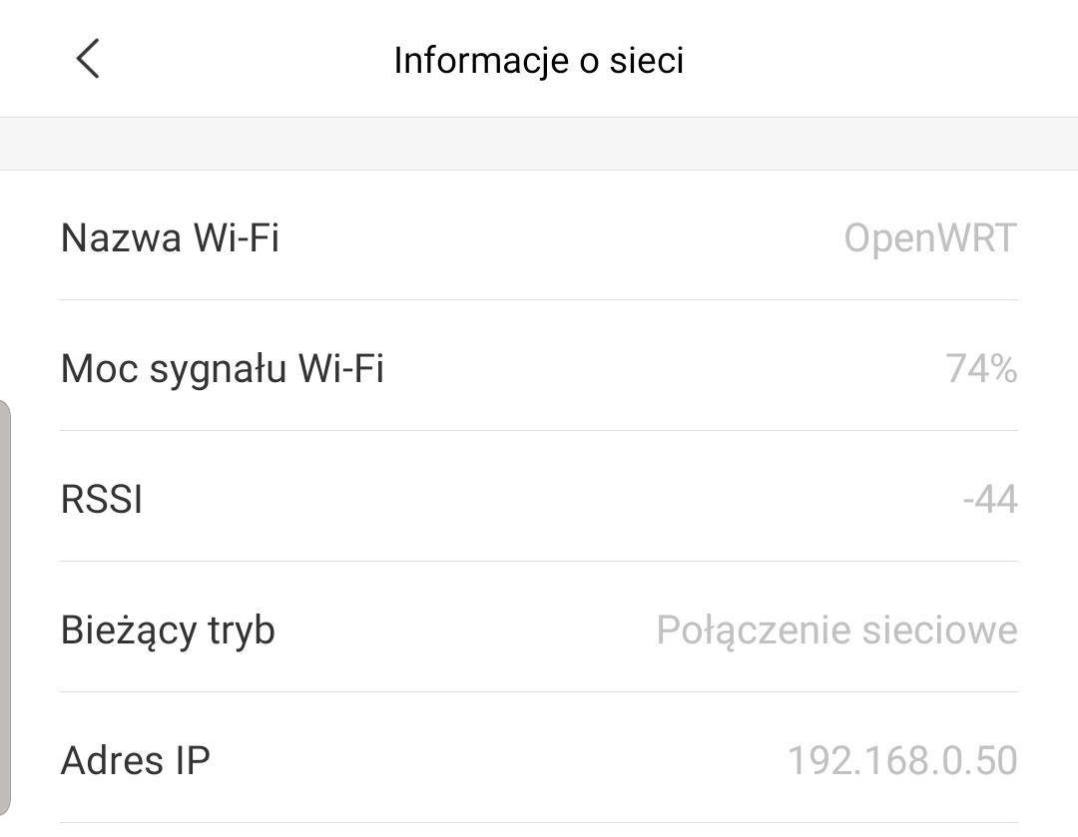Tap the -44 RSSI value

click(990, 499)
